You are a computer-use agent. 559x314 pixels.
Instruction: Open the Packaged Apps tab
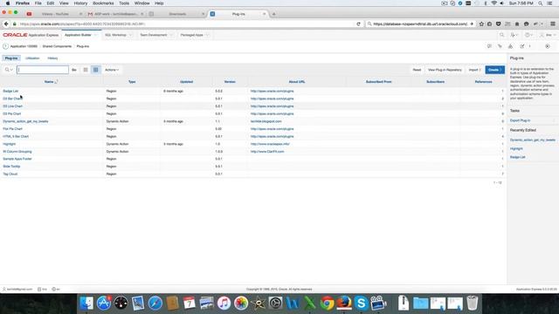point(192,35)
